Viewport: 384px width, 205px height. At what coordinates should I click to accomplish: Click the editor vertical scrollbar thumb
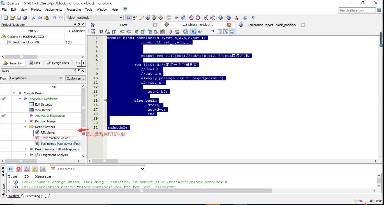pyautogui.click(x=381, y=39)
